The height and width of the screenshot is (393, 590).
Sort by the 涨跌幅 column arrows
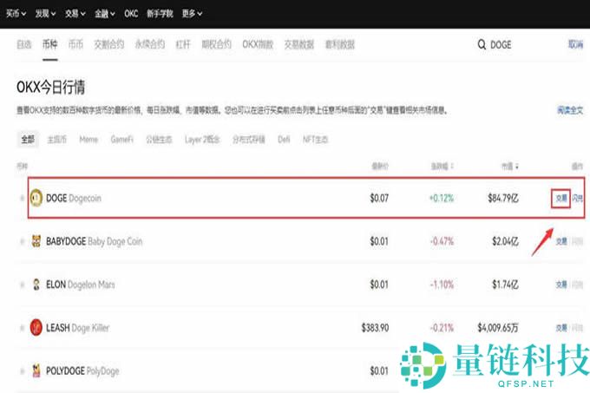point(451,167)
